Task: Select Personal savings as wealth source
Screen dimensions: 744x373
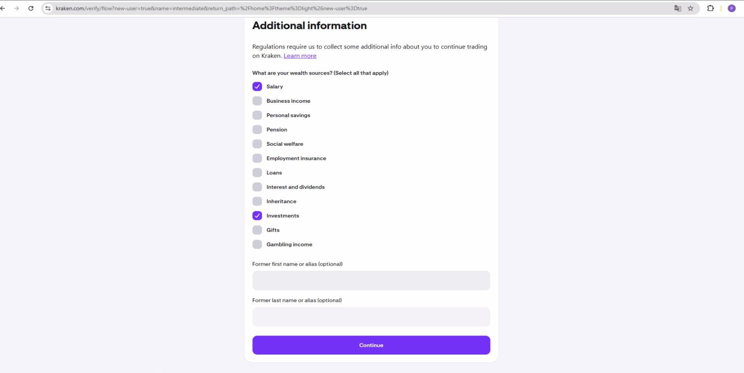Action: [x=257, y=115]
